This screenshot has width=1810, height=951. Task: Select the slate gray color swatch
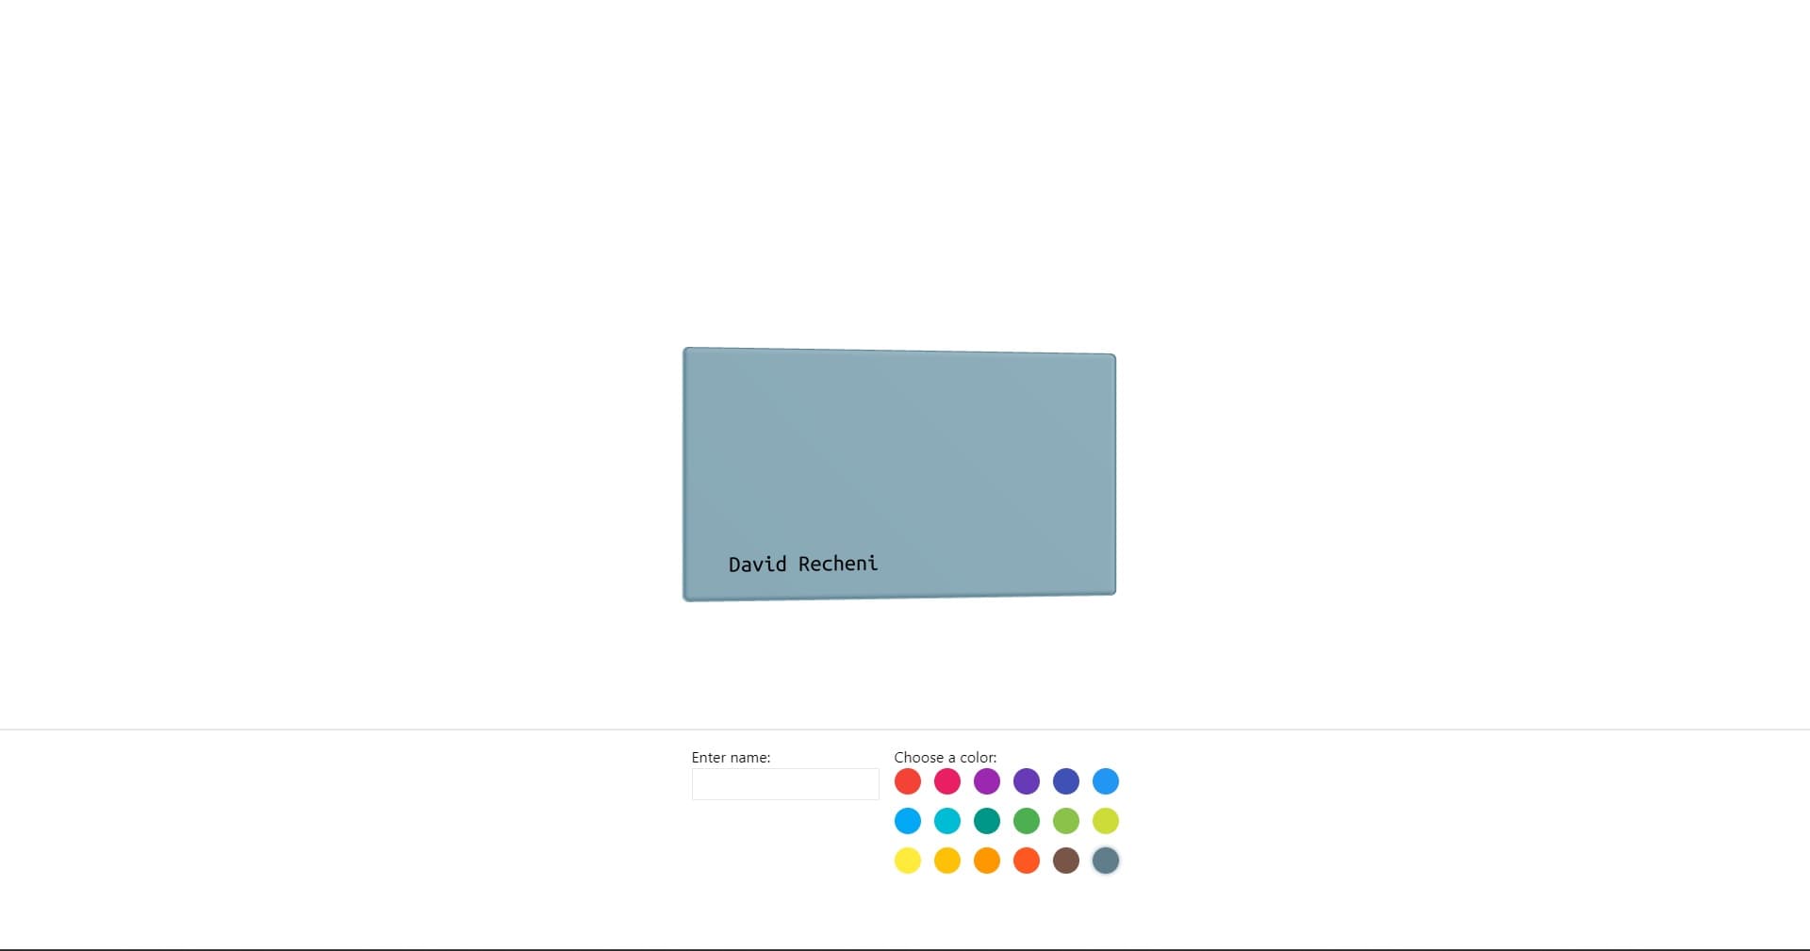click(1106, 861)
